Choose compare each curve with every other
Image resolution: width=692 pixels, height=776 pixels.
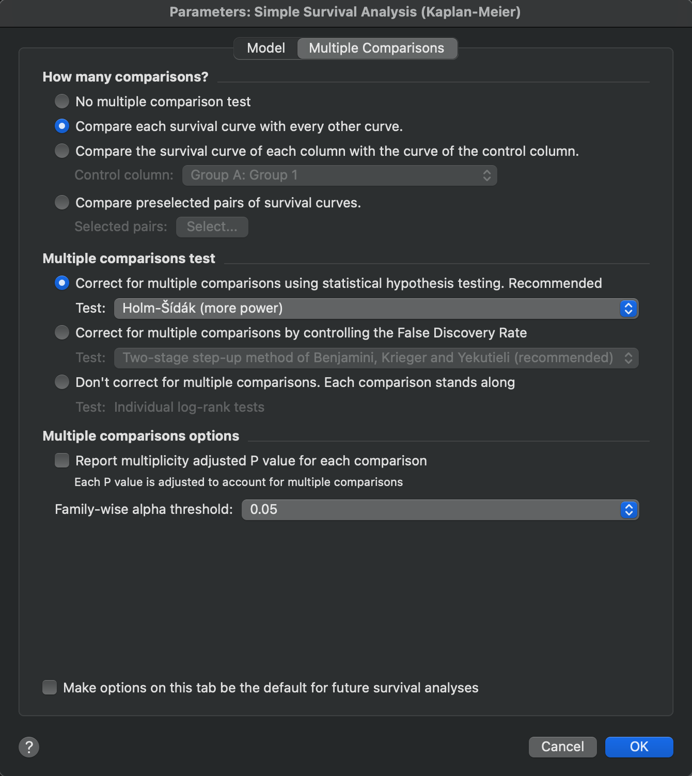click(62, 126)
